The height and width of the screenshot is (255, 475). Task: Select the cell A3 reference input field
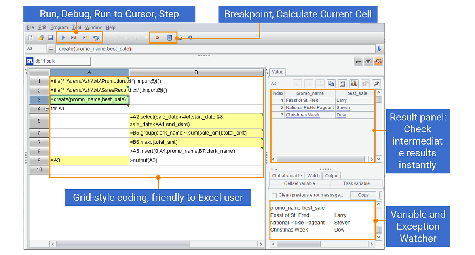pyautogui.click(x=36, y=48)
